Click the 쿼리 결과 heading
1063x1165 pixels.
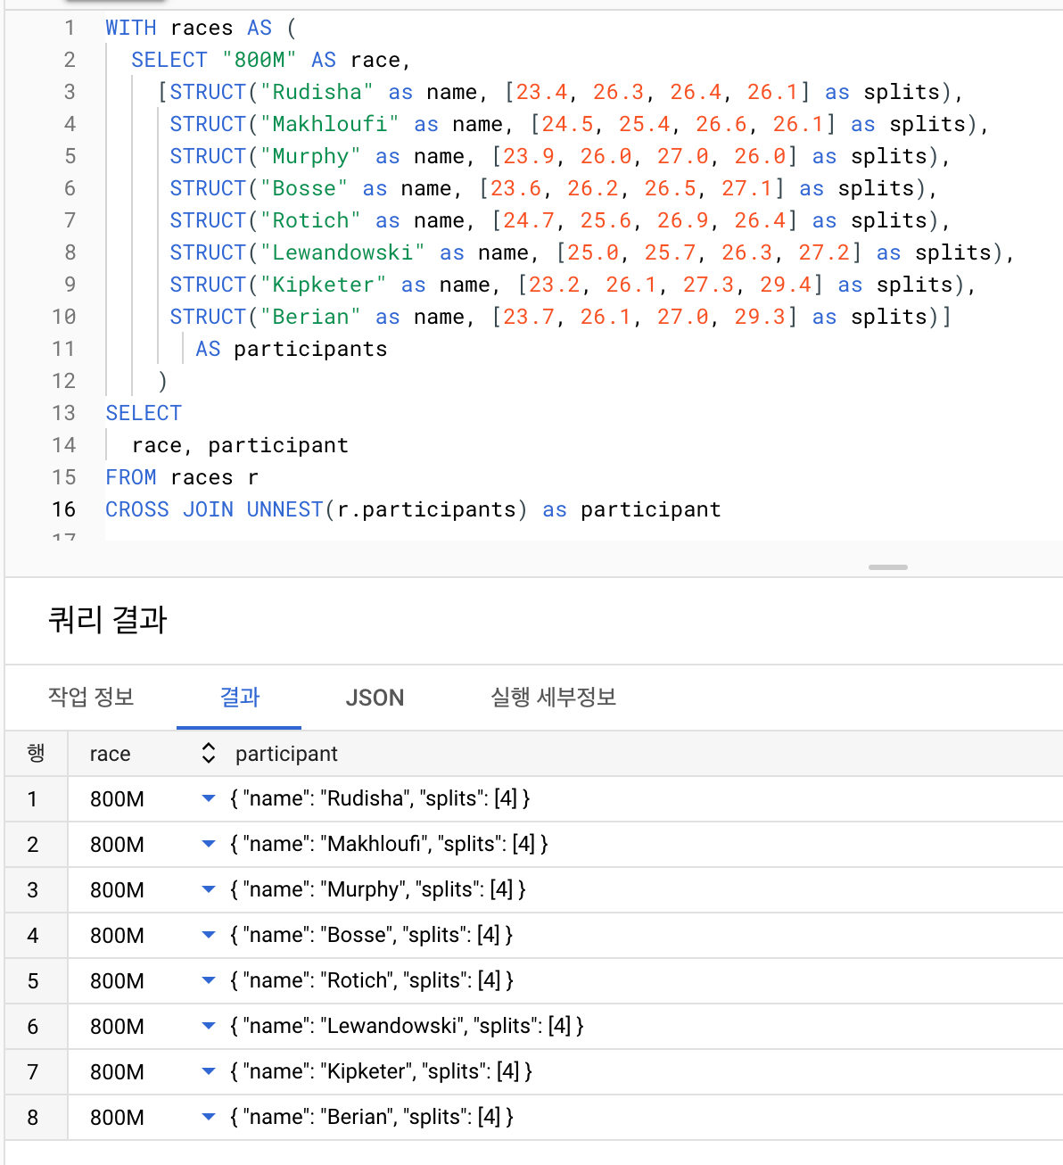pyautogui.click(x=108, y=620)
